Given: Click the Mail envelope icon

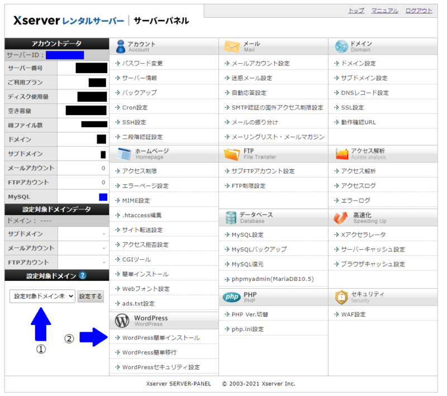Looking at the screenshot, I should coord(232,46).
